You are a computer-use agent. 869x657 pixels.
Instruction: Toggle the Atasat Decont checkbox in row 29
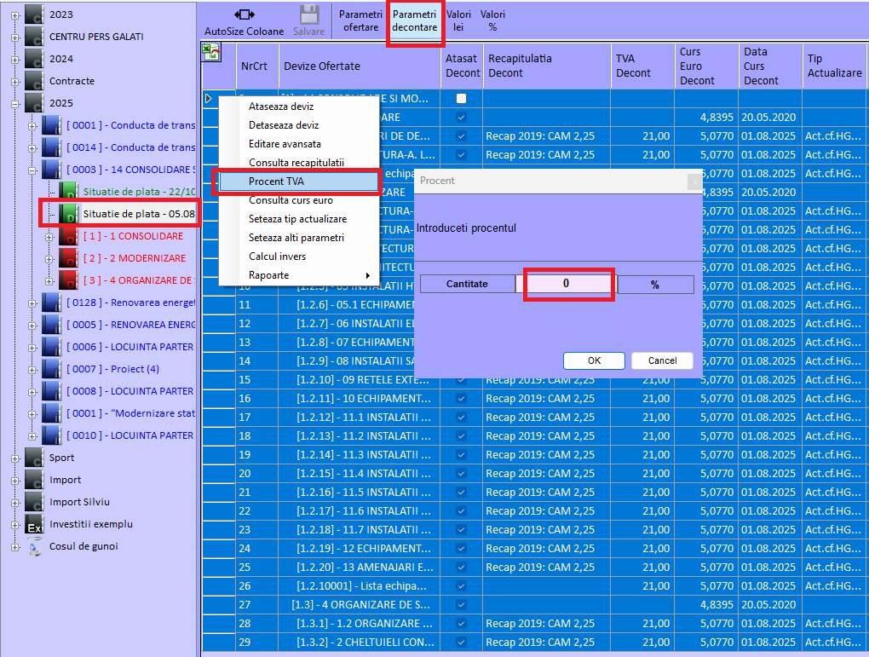click(x=461, y=642)
